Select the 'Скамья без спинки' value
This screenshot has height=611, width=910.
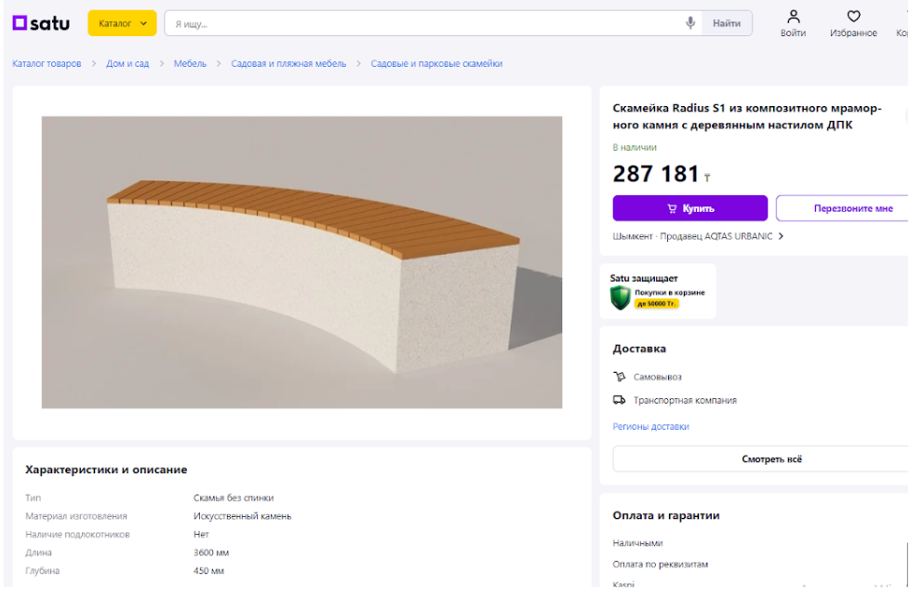point(234,498)
